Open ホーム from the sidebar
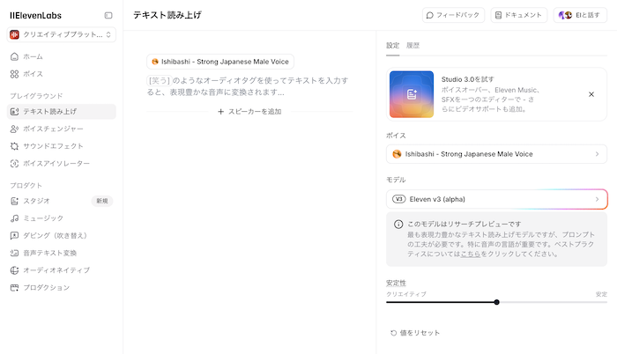 coord(32,56)
